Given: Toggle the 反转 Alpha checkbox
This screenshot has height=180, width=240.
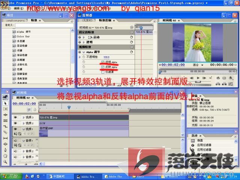Looking at the screenshot, I should point(103,67).
